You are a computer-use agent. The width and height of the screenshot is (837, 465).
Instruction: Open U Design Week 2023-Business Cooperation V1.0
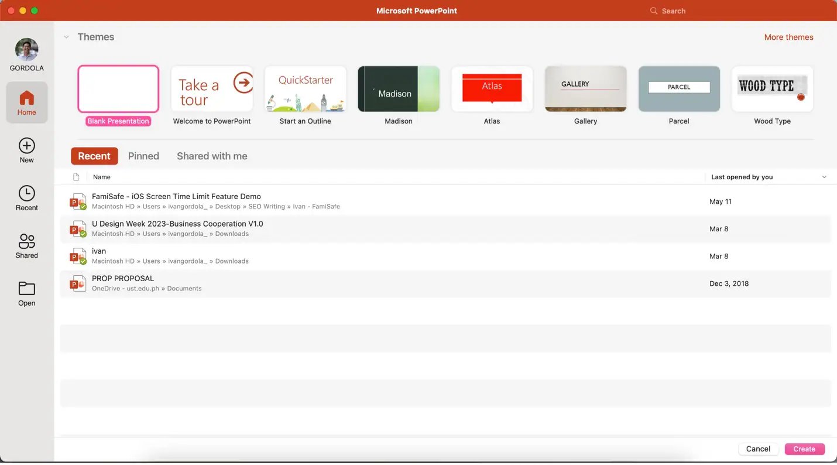click(177, 224)
